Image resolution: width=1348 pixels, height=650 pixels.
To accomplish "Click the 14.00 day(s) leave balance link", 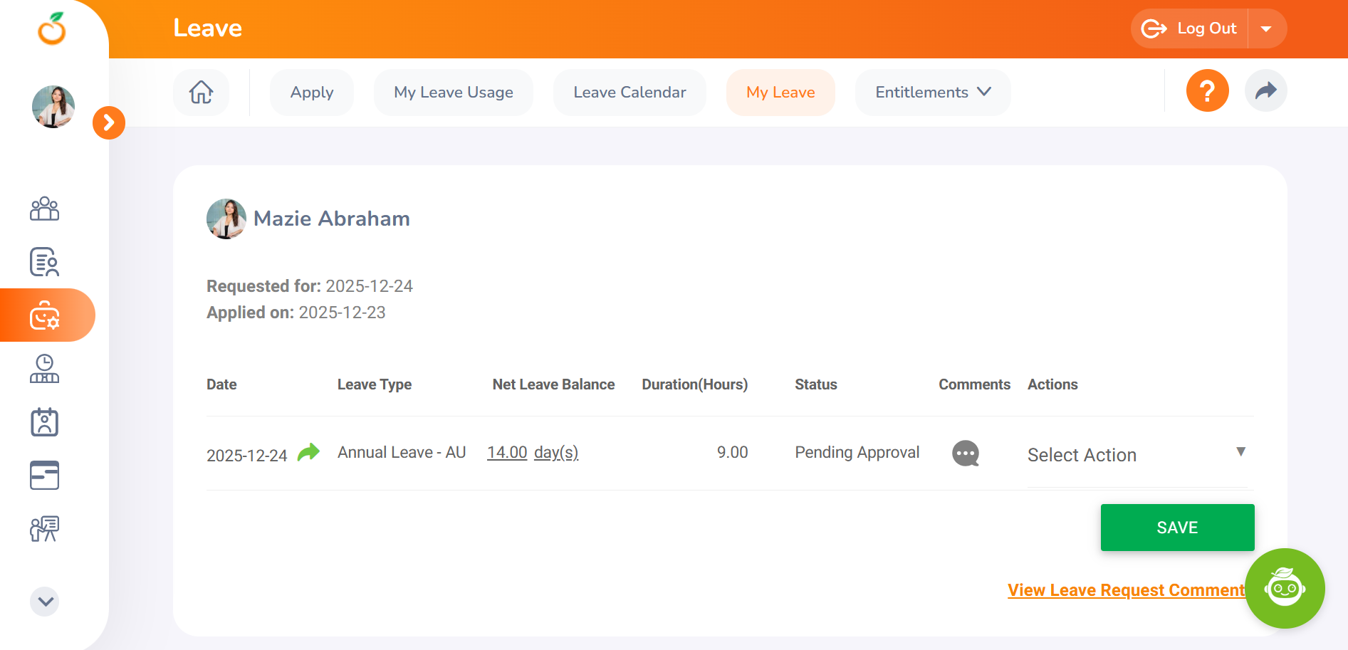I will [532, 453].
